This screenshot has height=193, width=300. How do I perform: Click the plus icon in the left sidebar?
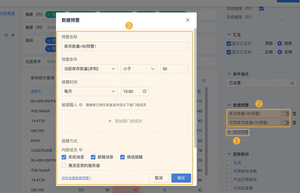(13, 35)
